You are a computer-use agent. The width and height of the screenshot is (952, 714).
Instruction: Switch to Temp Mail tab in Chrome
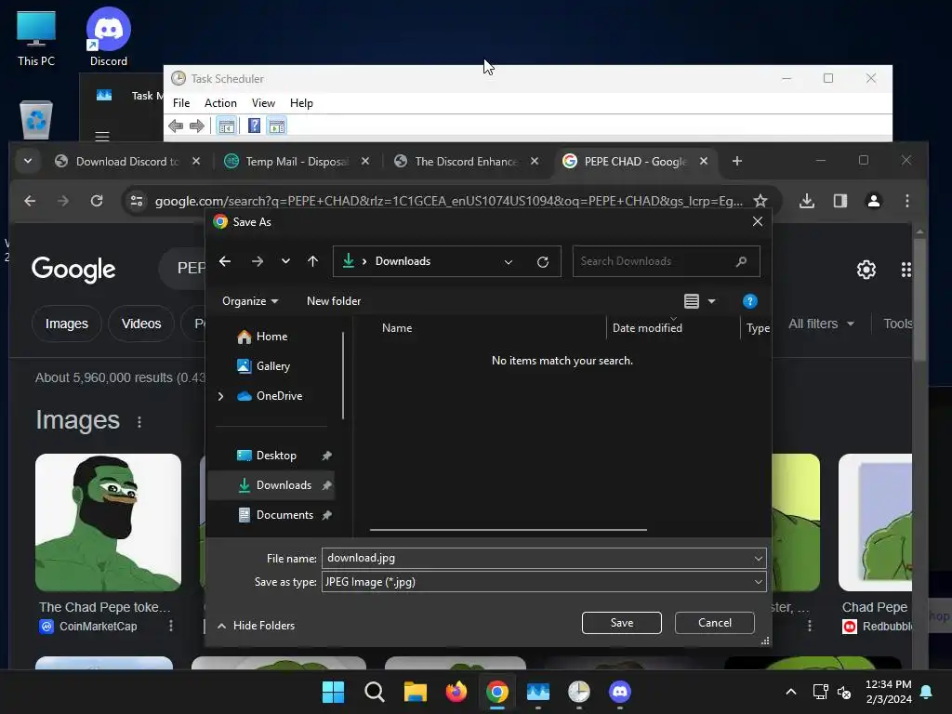click(x=297, y=162)
